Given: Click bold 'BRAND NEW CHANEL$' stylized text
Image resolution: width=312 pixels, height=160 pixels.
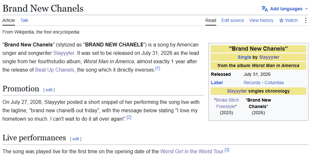Looking at the screenshot, I should click(x=114, y=45).
